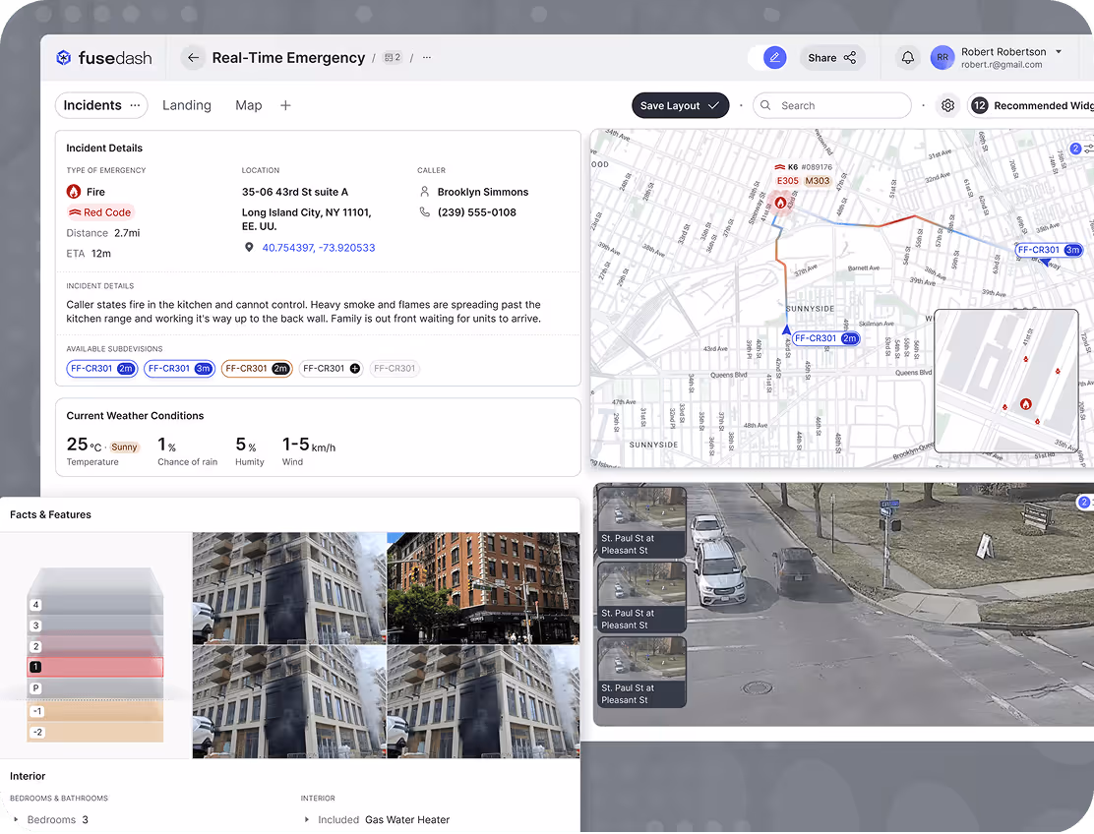Open the dashboard settings gear
Image resolution: width=1094 pixels, height=834 pixels.
click(947, 105)
